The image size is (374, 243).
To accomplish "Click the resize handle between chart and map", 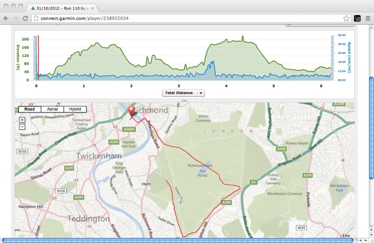I will (184, 101).
